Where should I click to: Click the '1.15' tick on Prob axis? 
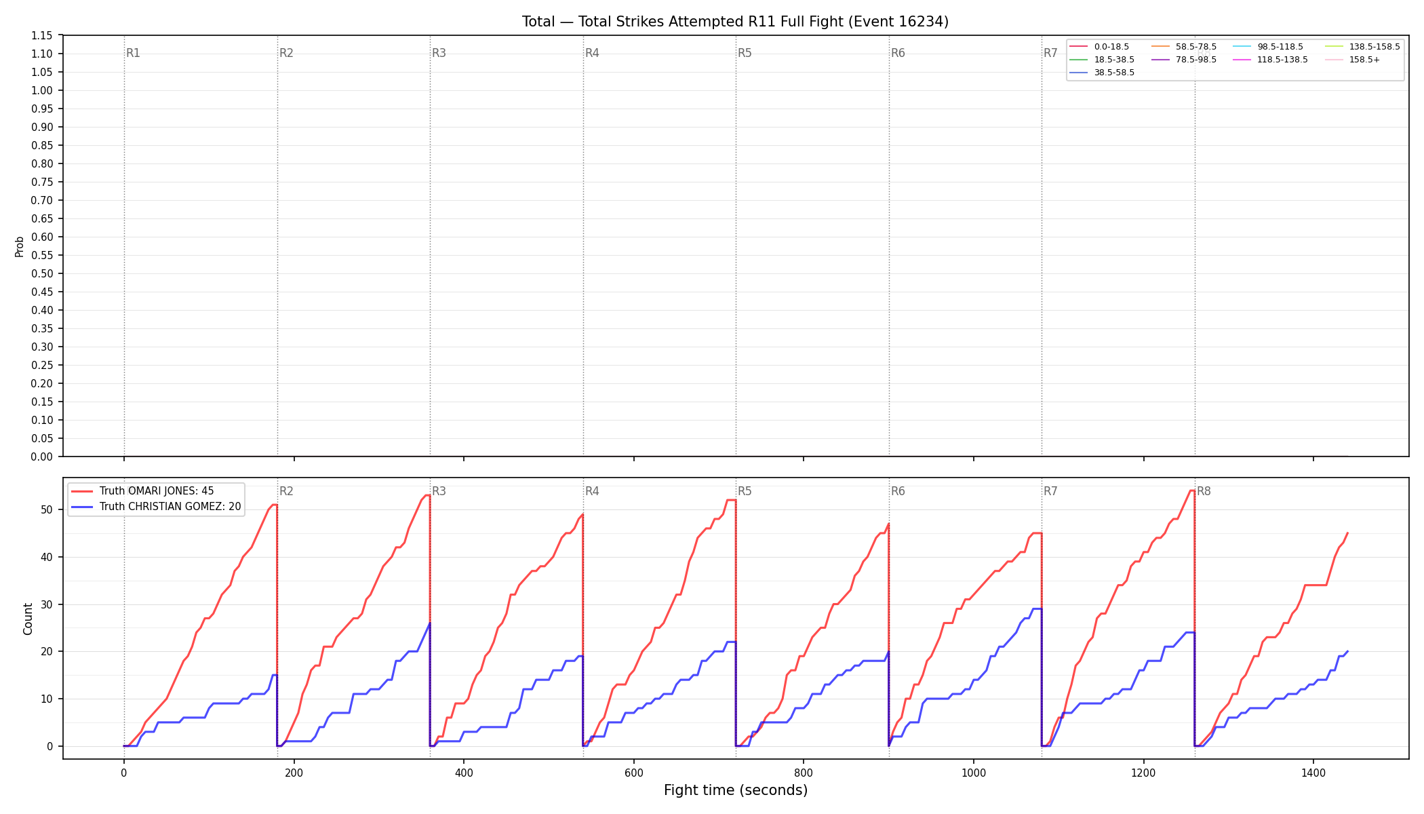(42, 36)
